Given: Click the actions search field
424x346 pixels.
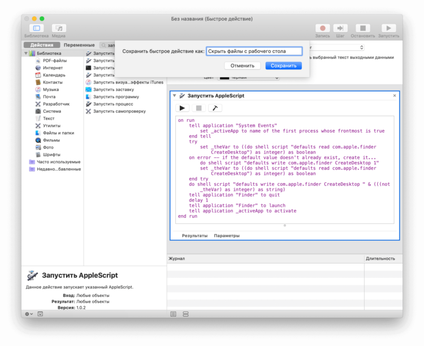Looking at the screenshot, I should [x=107, y=45].
